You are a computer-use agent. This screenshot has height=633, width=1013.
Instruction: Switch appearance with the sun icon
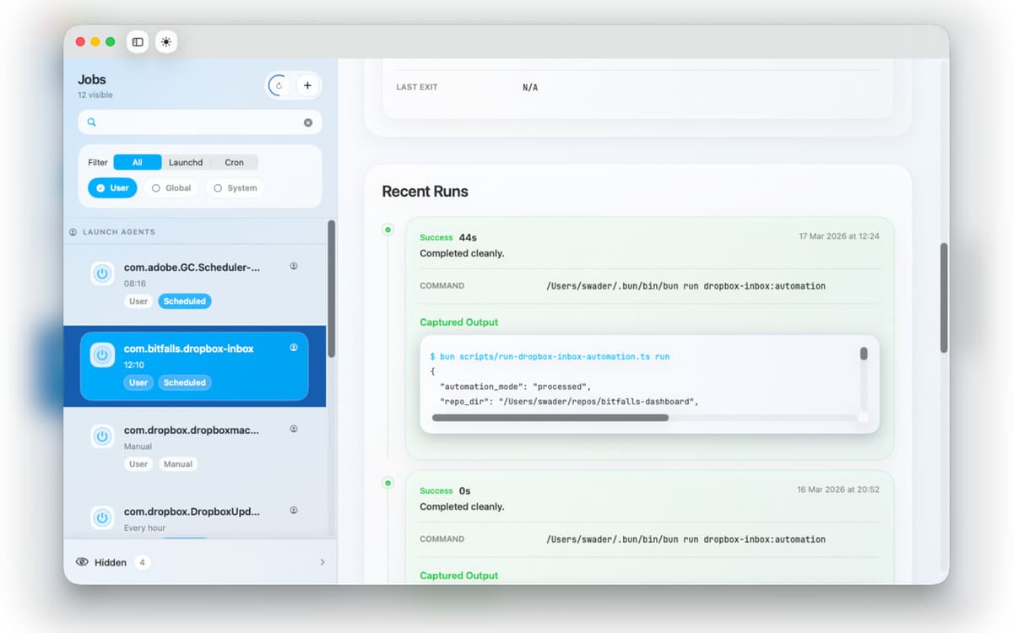(x=165, y=41)
